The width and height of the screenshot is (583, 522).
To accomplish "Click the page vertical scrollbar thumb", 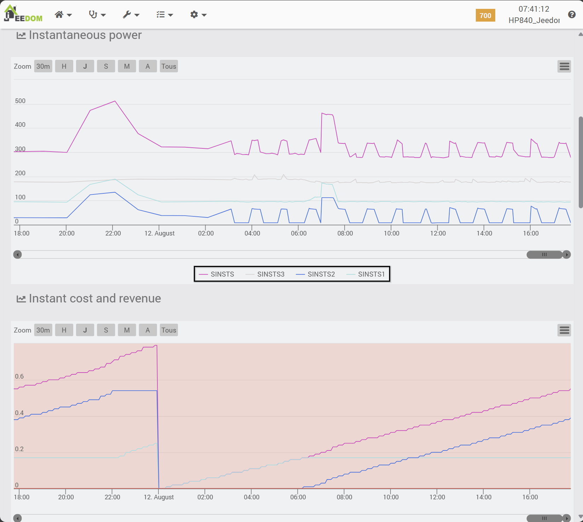I will coord(581,162).
